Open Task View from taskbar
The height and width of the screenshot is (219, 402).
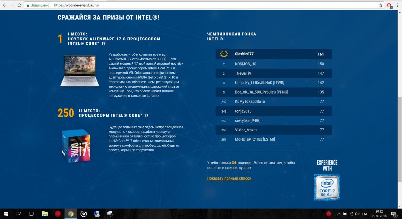31,214
